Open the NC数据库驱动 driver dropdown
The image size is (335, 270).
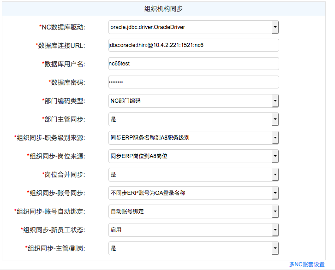click(x=193, y=27)
